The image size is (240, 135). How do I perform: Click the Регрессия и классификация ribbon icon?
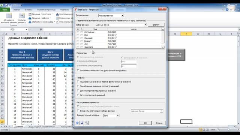(x=57, y=22)
